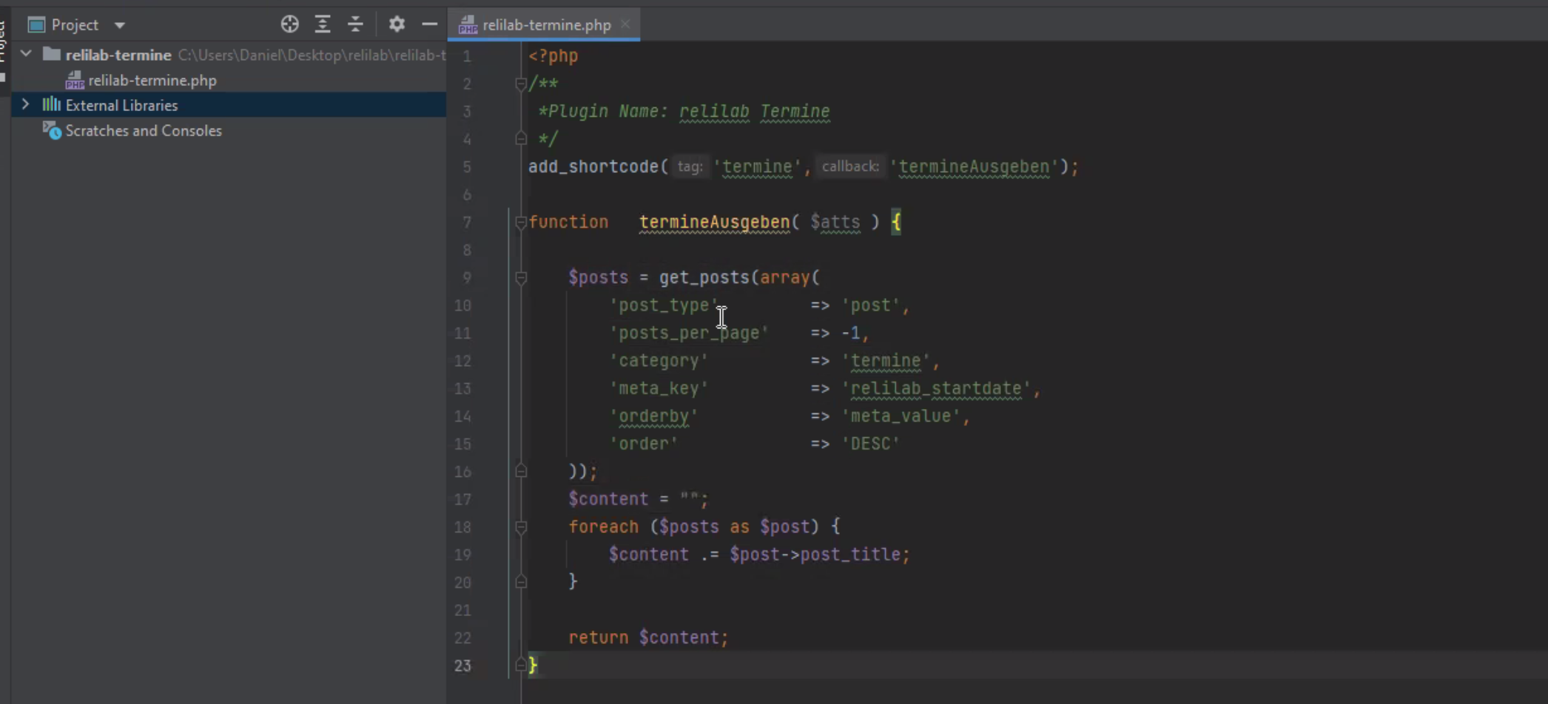This screenshot has width=1548, height=704.
Task: Expand the External Libraries node
Action: tap(26, 105)
